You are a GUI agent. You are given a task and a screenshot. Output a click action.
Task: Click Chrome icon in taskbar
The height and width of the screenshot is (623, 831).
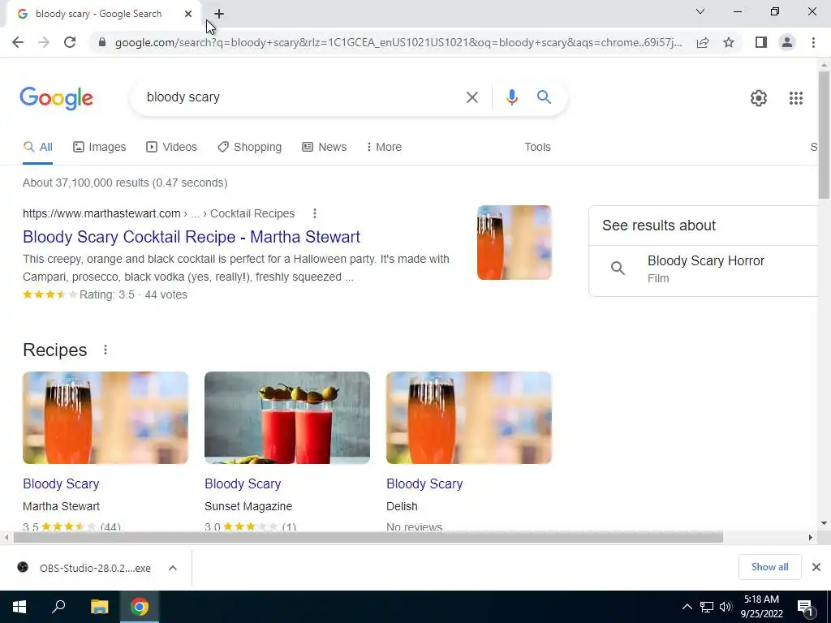tap(140, 607)
